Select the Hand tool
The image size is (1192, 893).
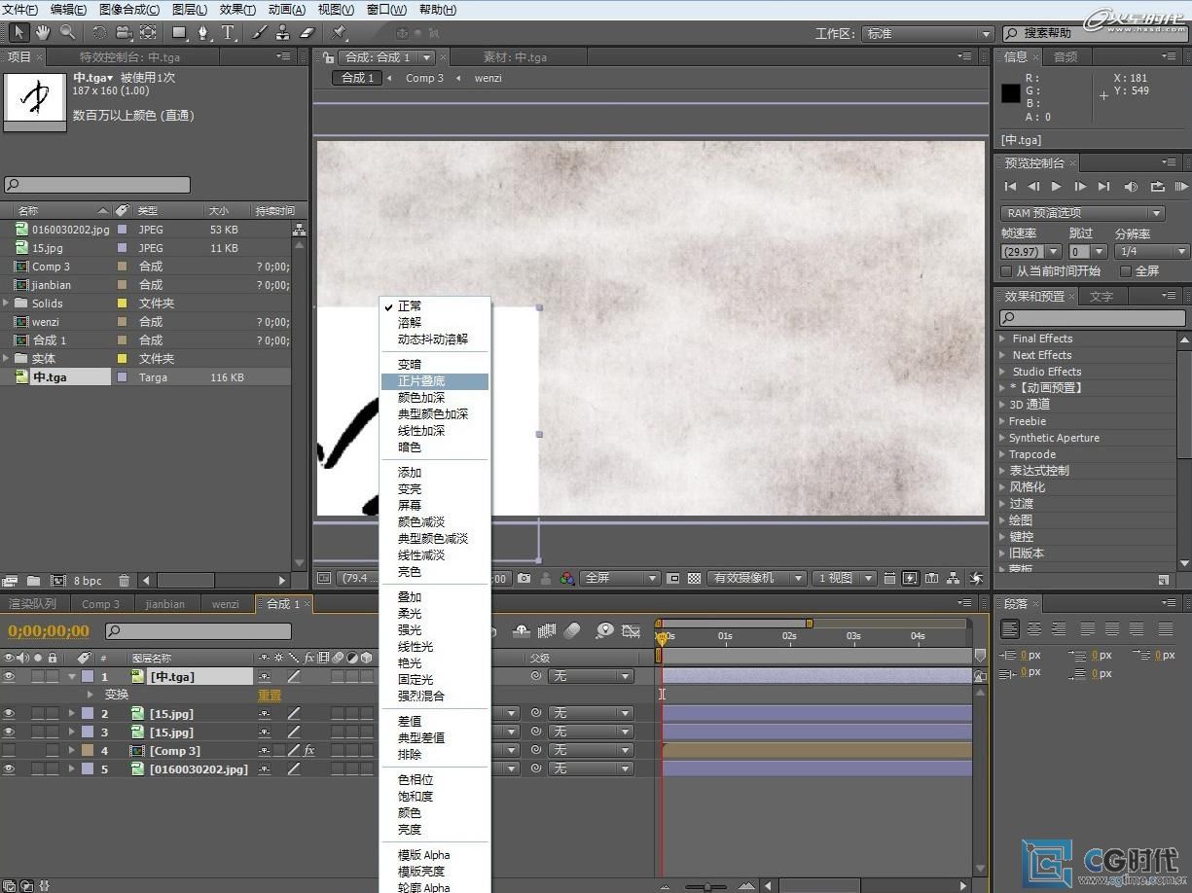pos(43,33)
